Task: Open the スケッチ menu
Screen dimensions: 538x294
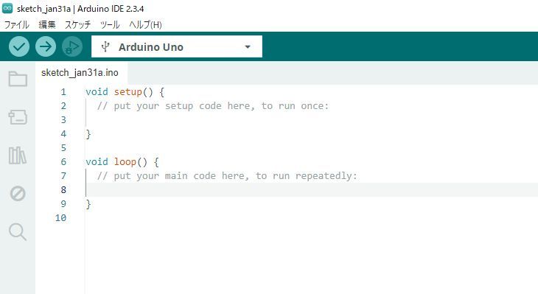Action: click(78, 25)
